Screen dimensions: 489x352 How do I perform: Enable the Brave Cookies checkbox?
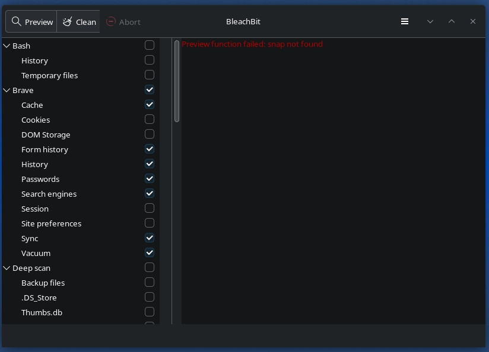(x=150, y=120)
